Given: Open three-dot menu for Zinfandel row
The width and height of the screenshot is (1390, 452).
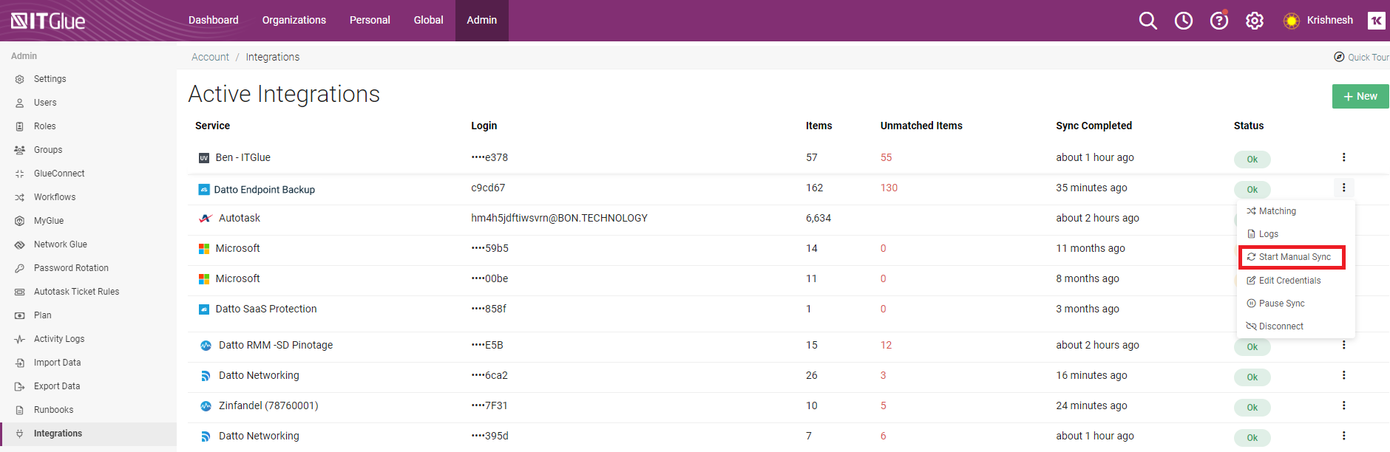Looking at the screenshot, I should pyautogui.click(x=1343, y=405).
